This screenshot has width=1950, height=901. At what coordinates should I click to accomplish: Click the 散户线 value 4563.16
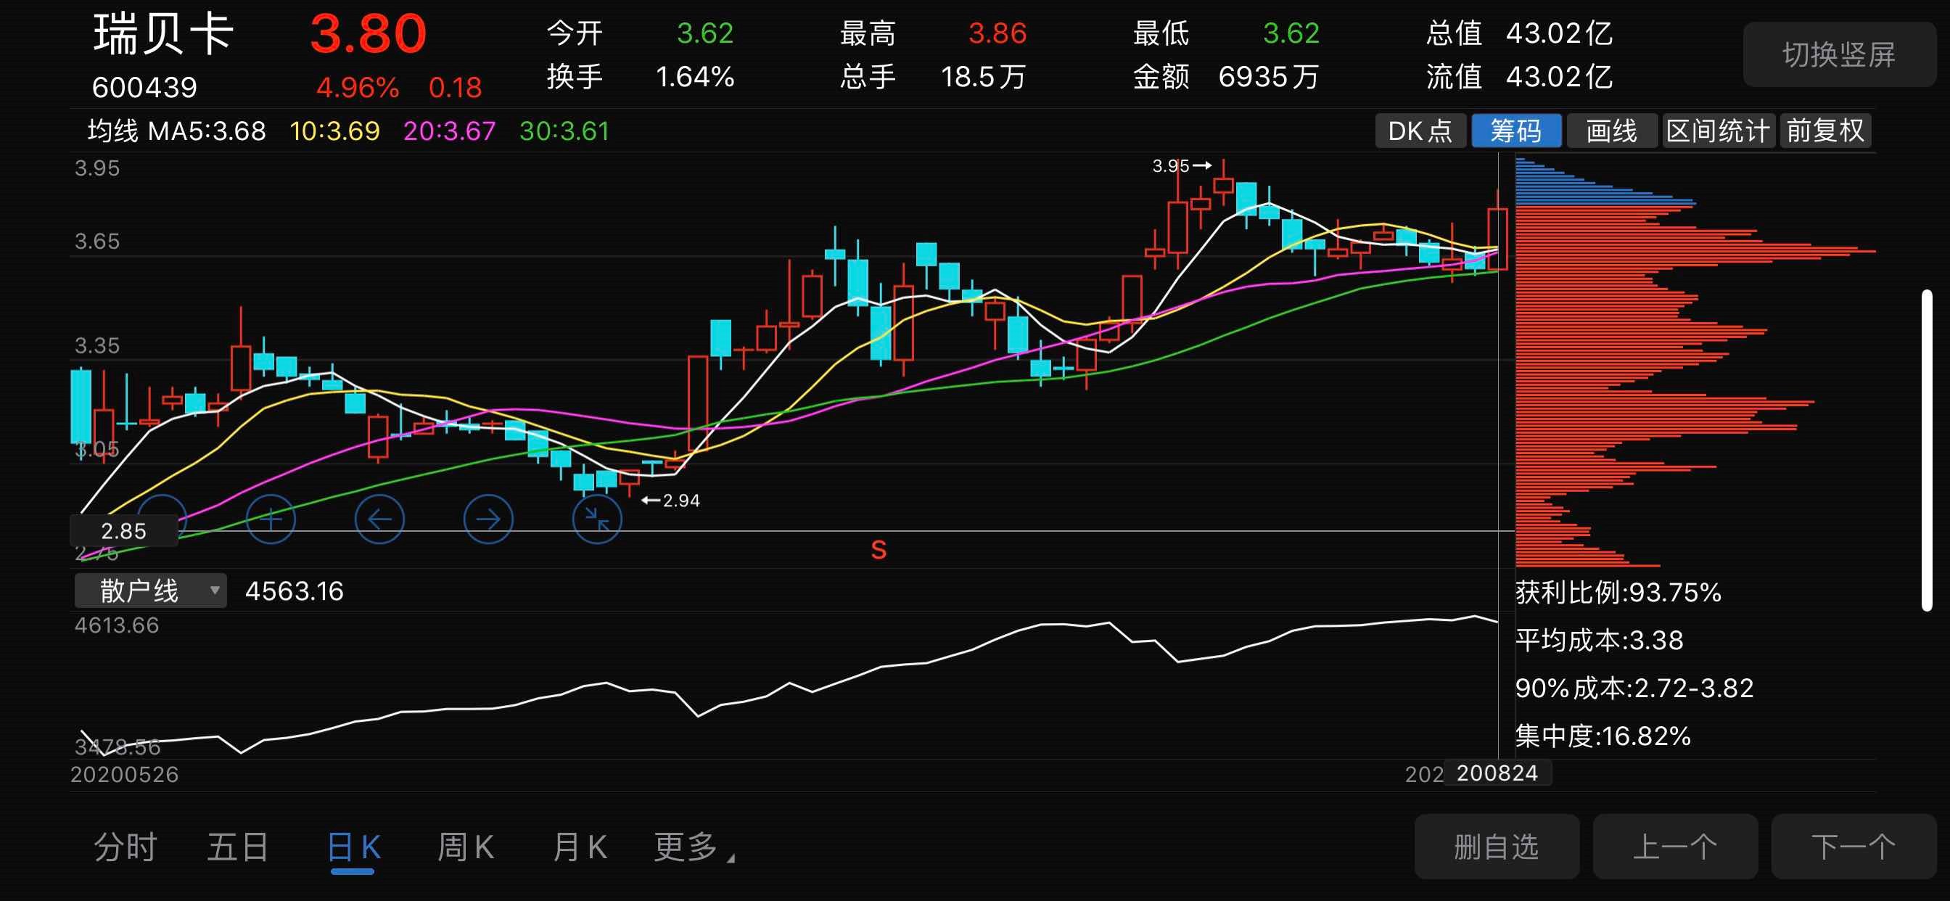(295, 591)
